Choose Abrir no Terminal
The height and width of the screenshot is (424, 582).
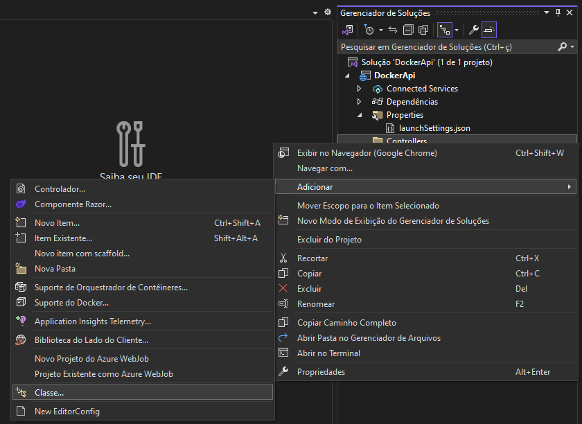pyautogui.click(x=426, y=353)
